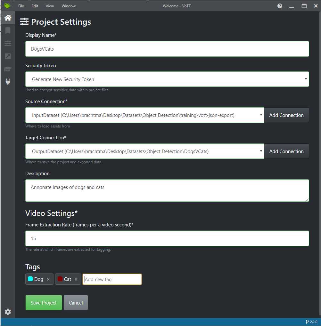
Task: Focus the Description text area
Action: 167,191
